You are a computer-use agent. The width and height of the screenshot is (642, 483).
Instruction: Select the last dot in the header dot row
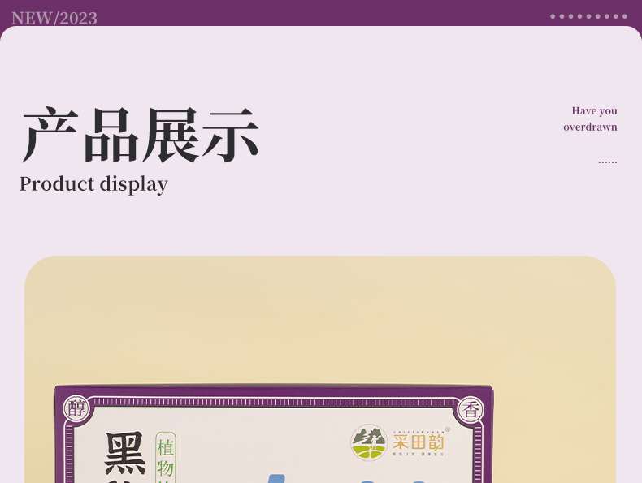(x=624, y=16)
